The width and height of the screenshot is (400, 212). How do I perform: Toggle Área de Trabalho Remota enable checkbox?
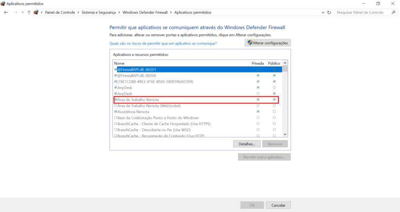tap(116, 99)
